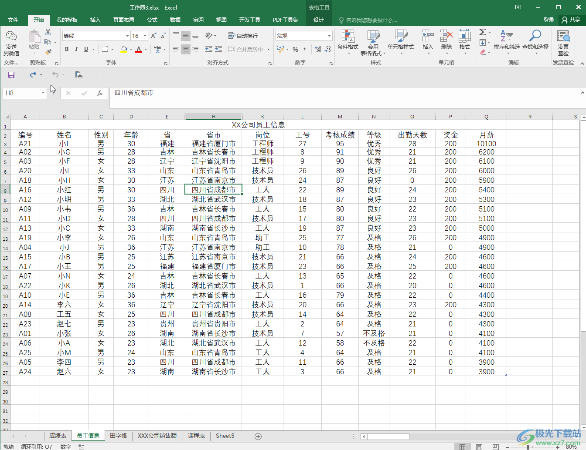Click the Increase Font Size icon
586x450 pixels.
point(153,36)
